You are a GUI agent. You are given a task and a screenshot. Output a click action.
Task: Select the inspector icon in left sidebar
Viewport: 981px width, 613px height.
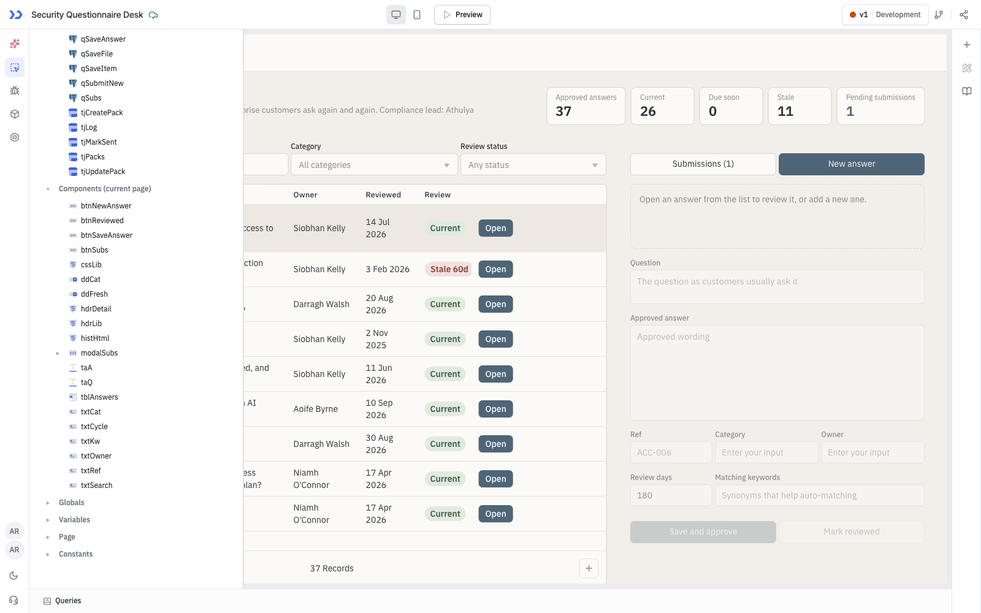(15, 67)
